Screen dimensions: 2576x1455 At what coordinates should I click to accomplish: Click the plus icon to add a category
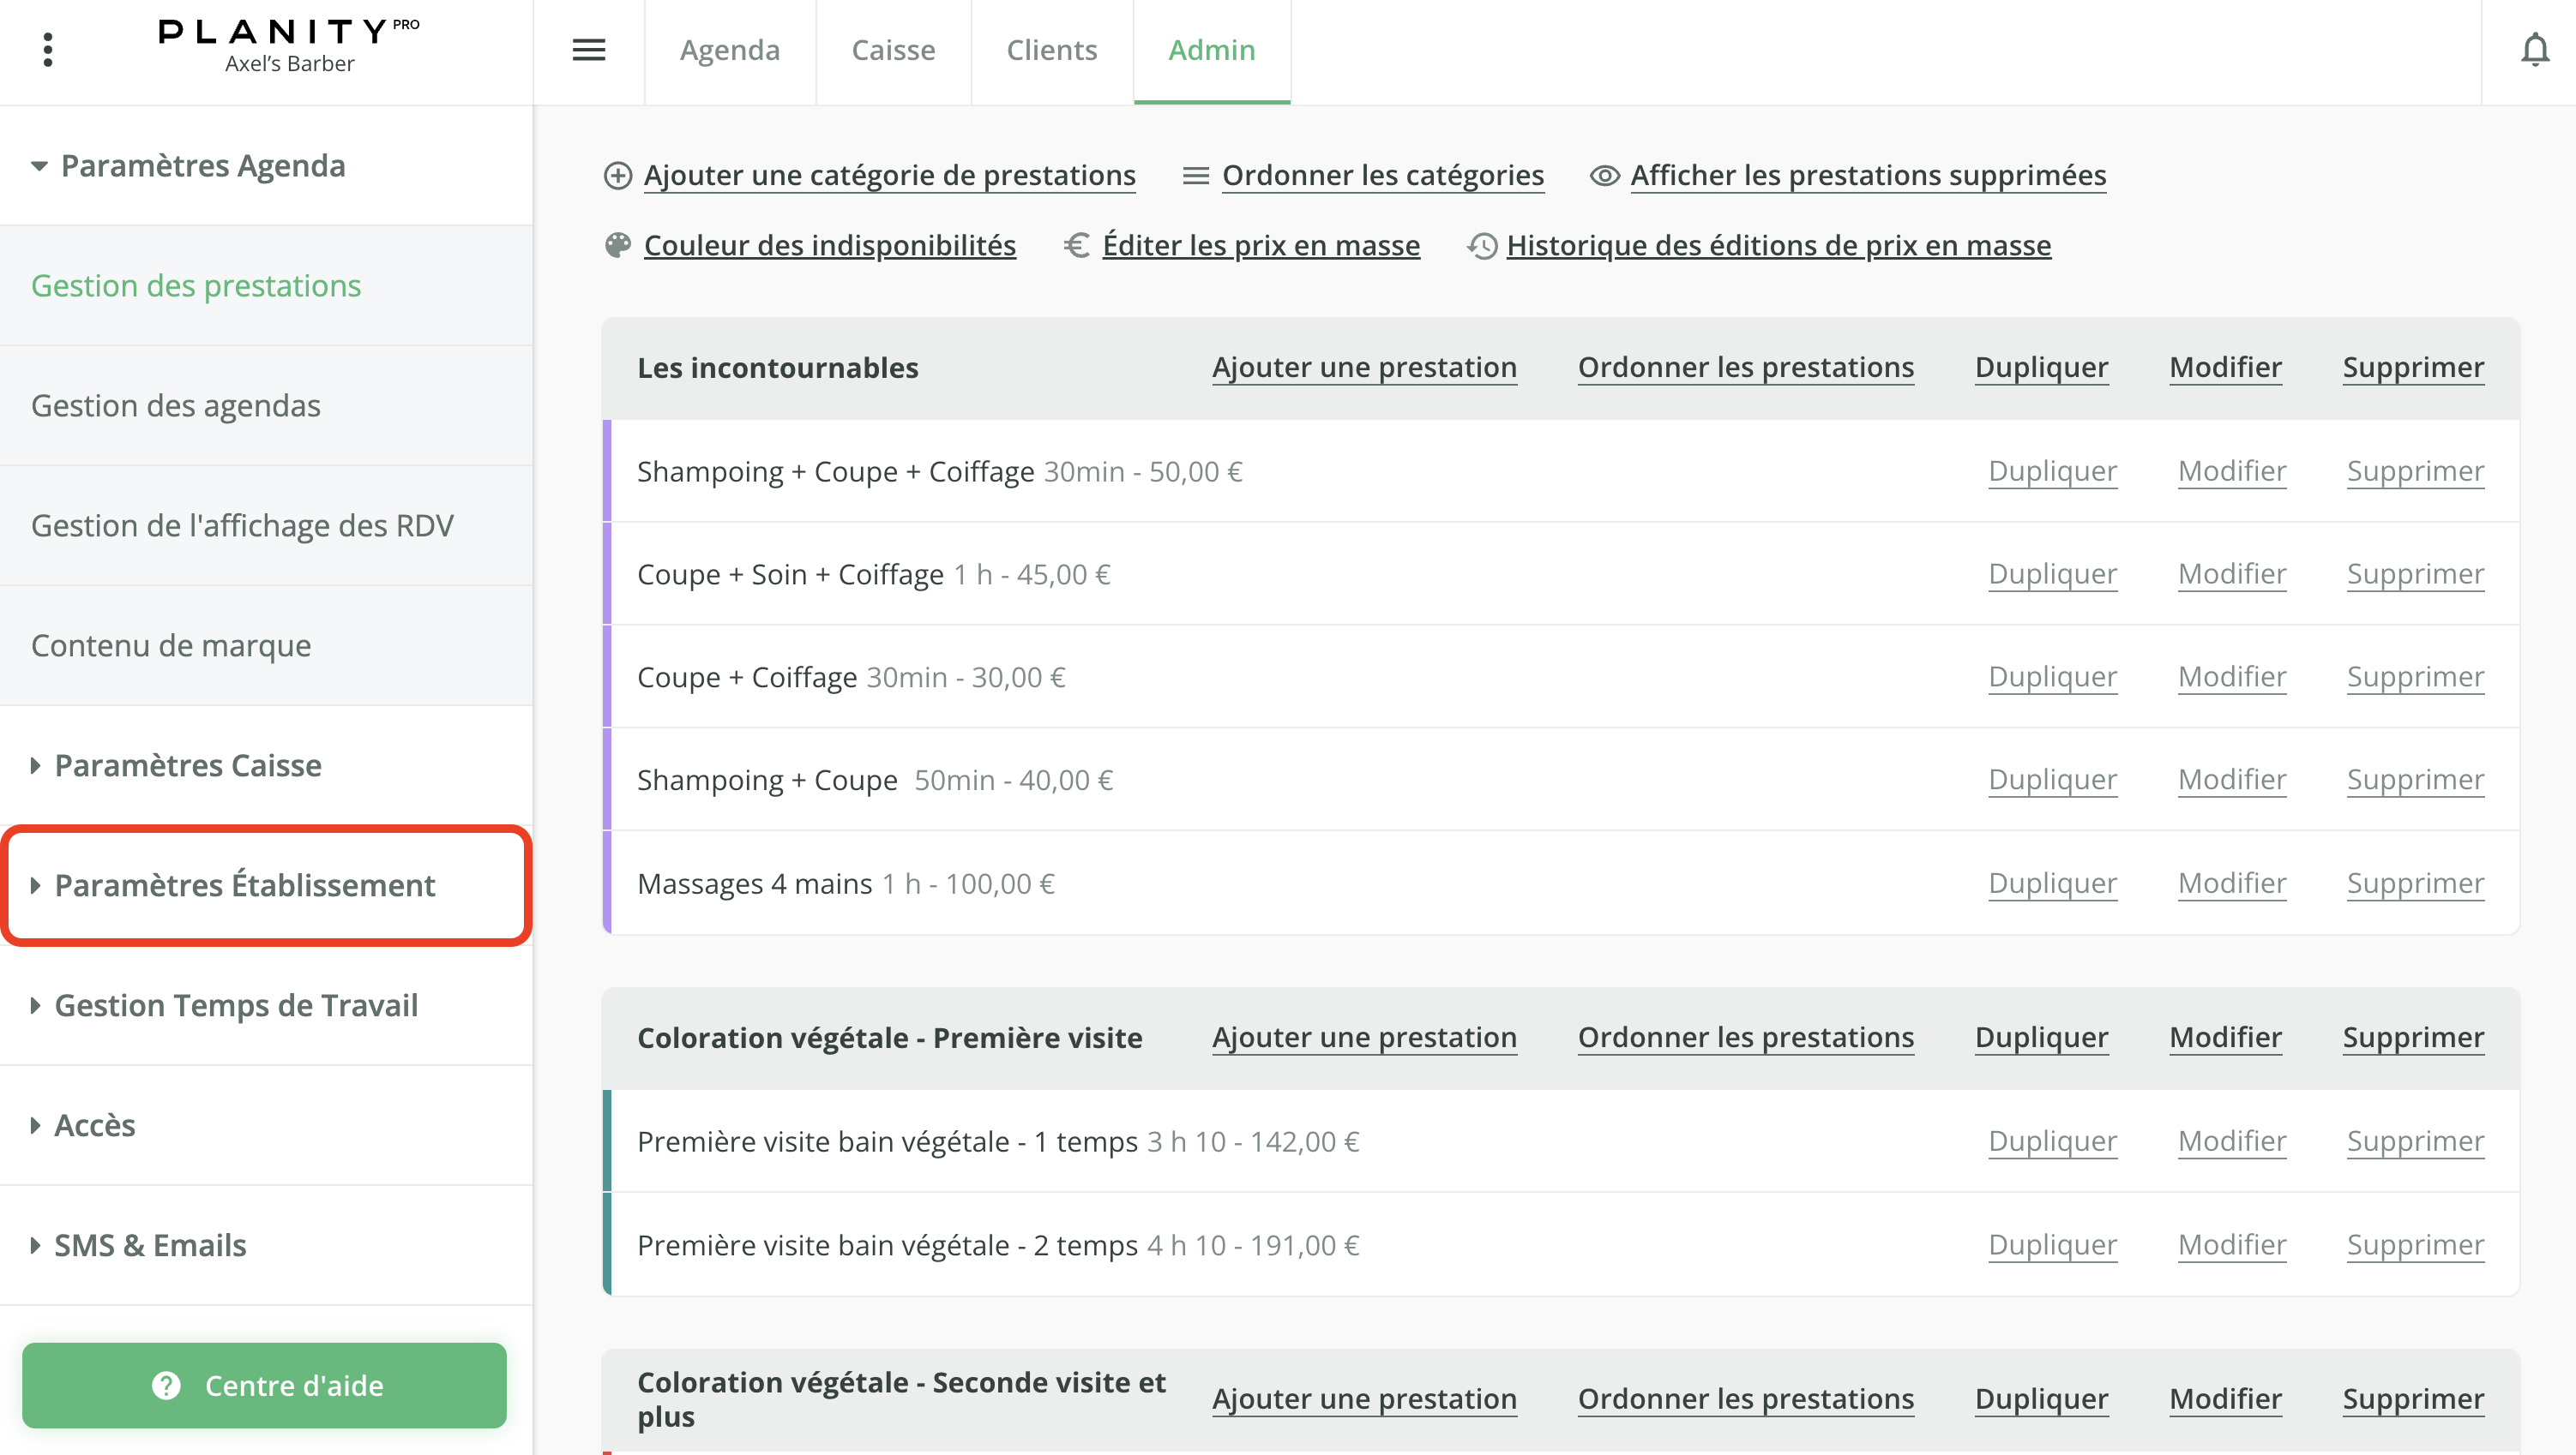click(x=618, y=175)
